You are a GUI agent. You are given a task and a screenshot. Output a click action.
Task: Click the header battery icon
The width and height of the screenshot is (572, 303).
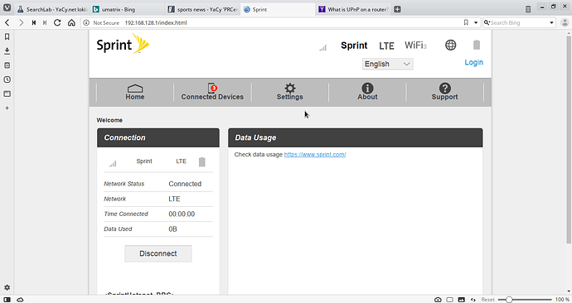tap(477, 45)
